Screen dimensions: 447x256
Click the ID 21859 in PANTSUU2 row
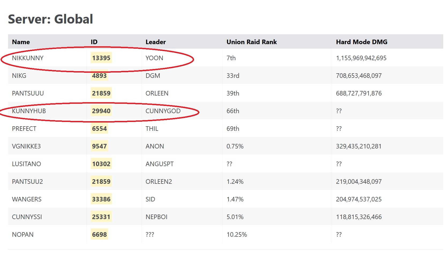point(101,182)
